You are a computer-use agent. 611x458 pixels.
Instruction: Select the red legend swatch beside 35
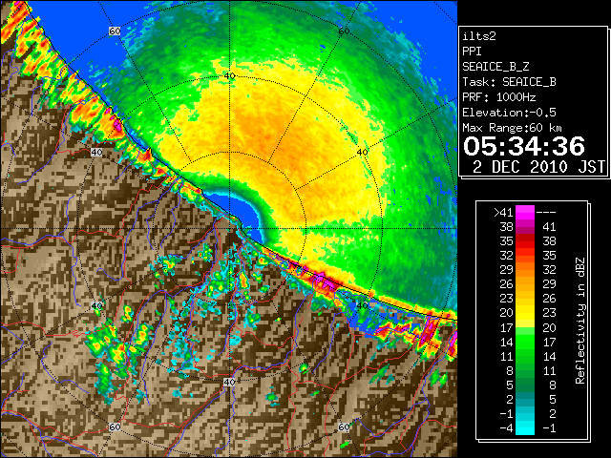pos(525,241)
